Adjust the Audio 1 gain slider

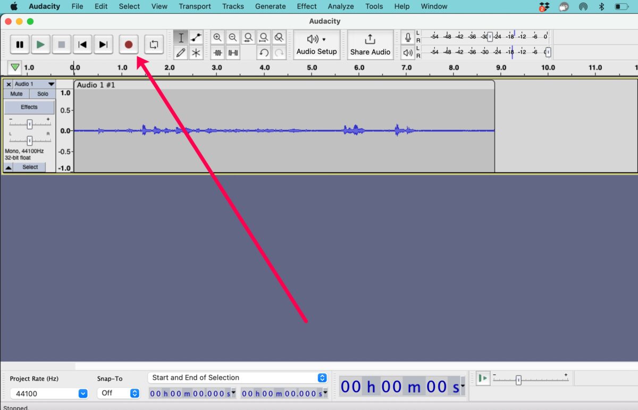click(30, 124)
